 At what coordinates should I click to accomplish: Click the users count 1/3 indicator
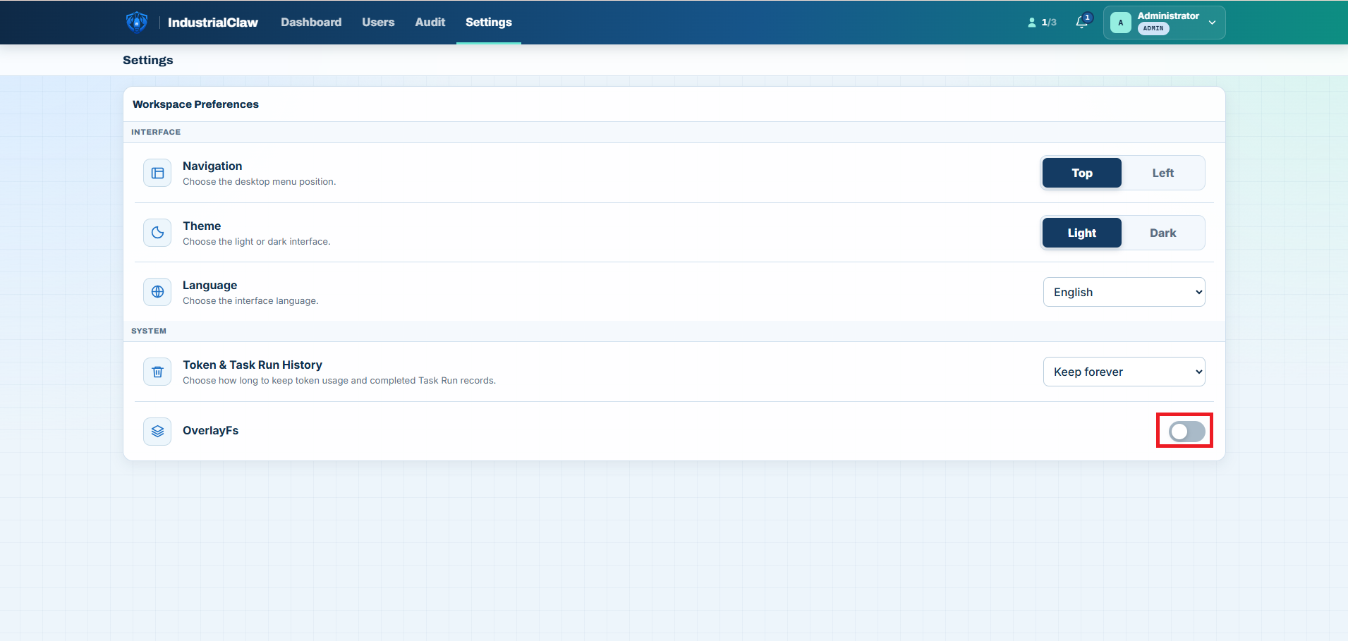coord(1042,23)
